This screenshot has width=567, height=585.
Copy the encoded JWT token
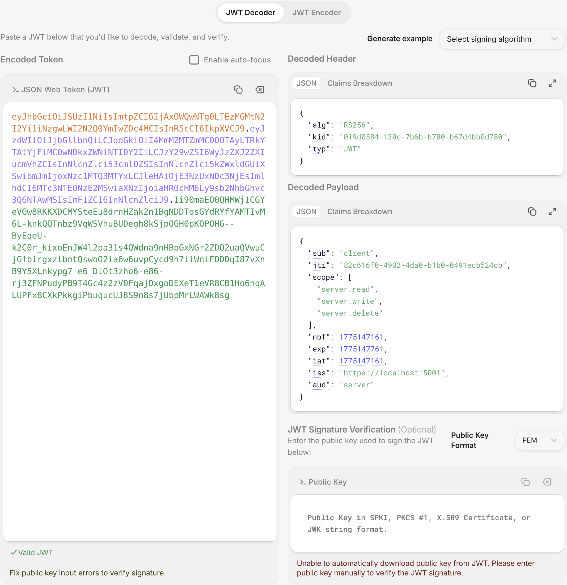pyautogui.click(x=238, y=90)
